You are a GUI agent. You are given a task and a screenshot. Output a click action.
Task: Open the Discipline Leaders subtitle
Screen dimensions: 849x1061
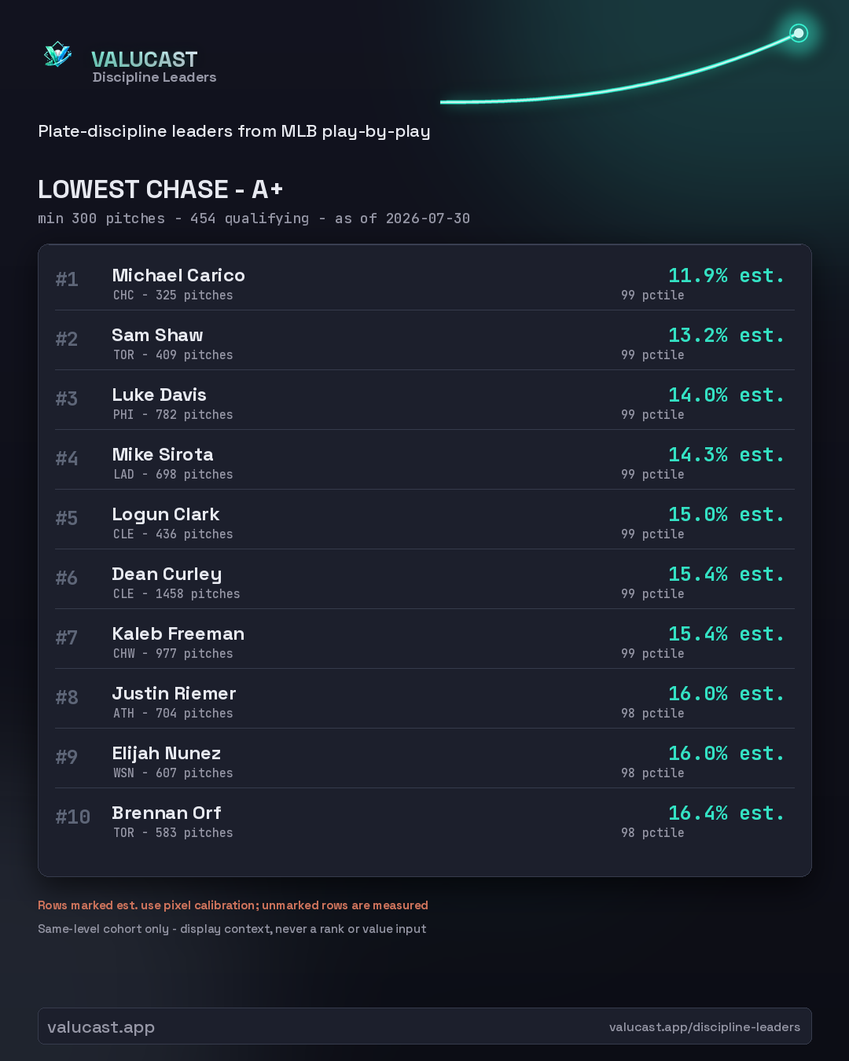coord(154,77)
